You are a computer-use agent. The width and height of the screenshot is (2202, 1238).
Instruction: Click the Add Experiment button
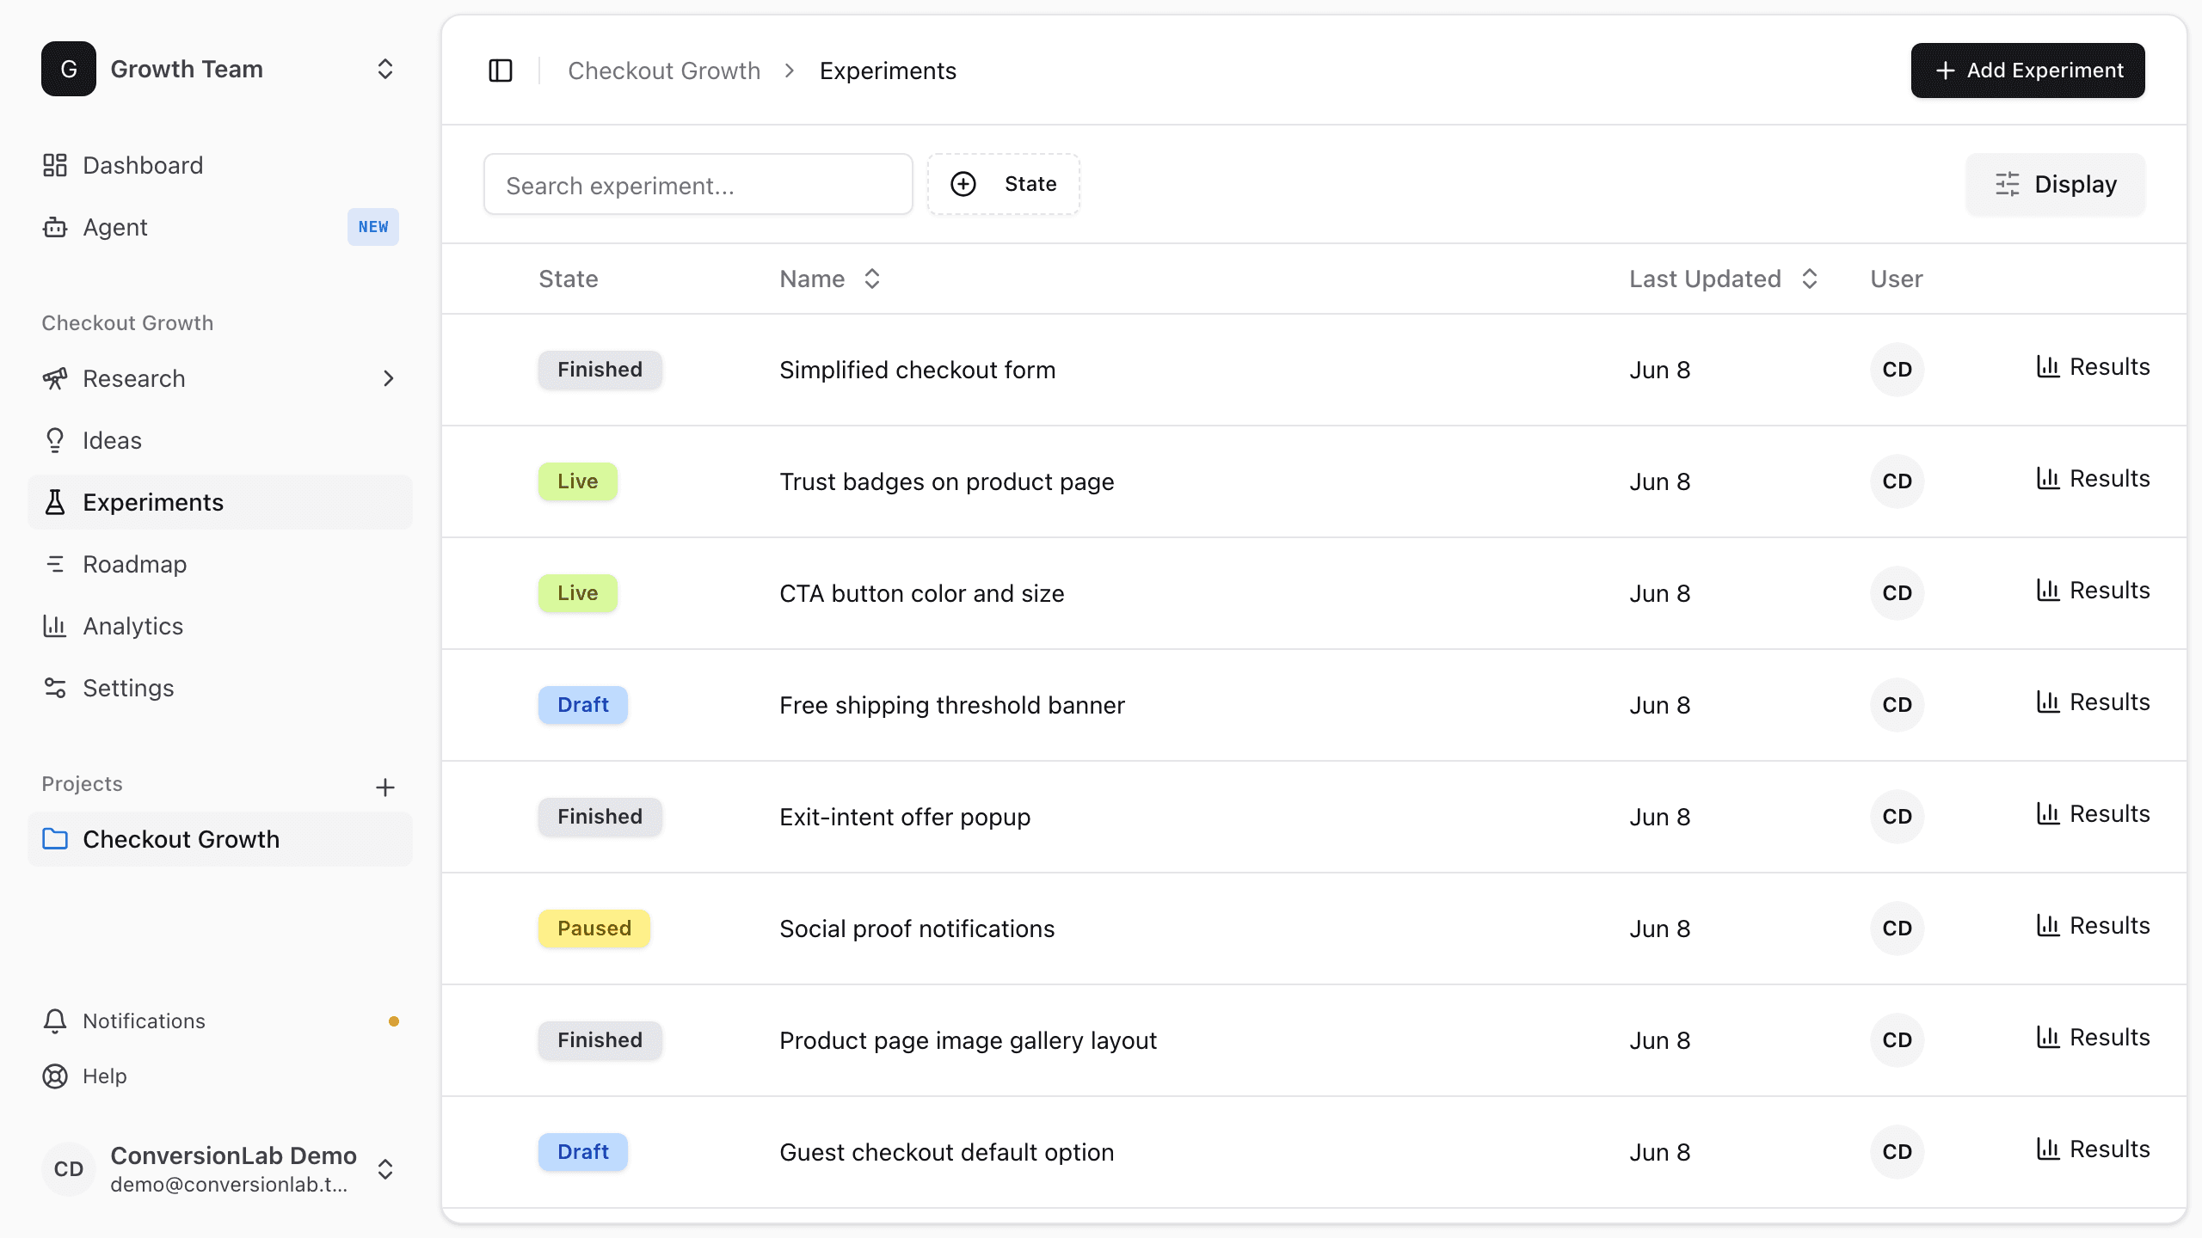click(2027, 70)
